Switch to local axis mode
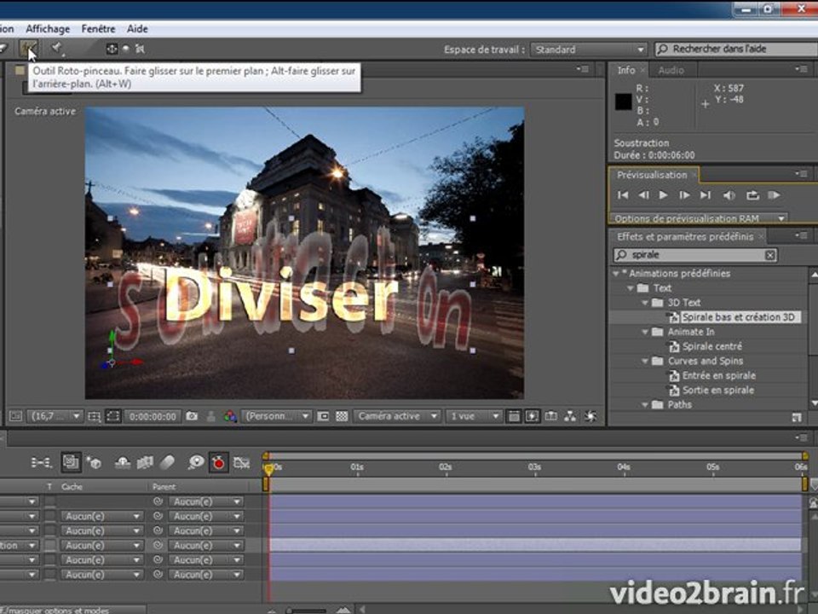Screen dimensions: 818x614 click(x=112, y=49)
